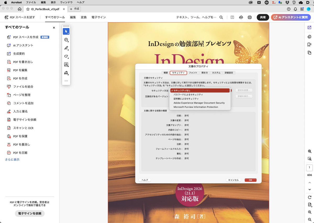Switch to the カスタム tab
This screenshot has width=314, height=223.
point(216,73)
